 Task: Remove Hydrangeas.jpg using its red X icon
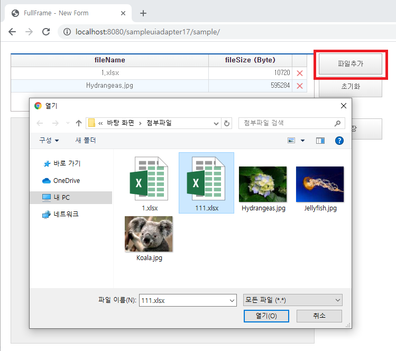click(300, 86)
